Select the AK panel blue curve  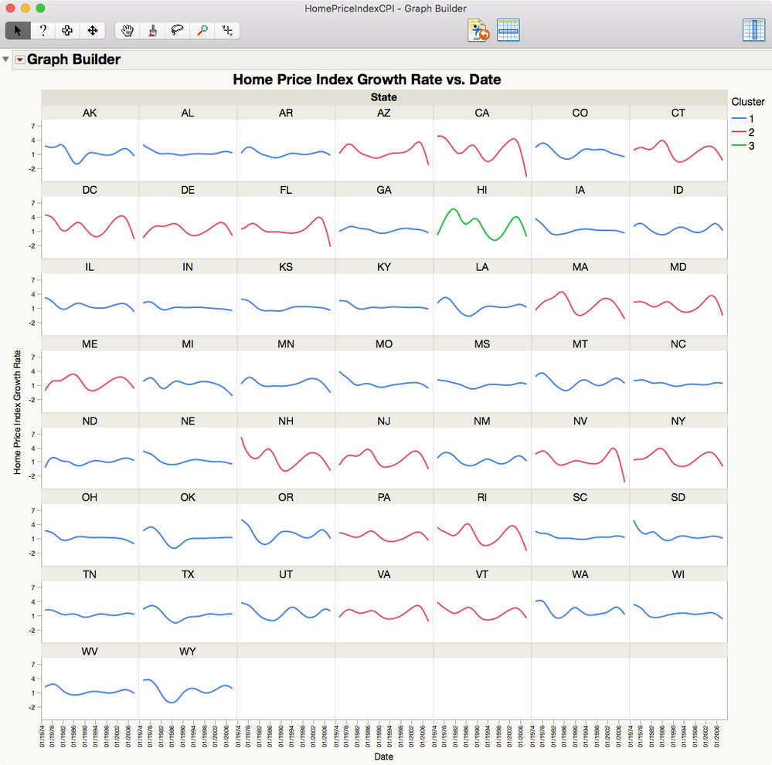(x=90, y=153)
